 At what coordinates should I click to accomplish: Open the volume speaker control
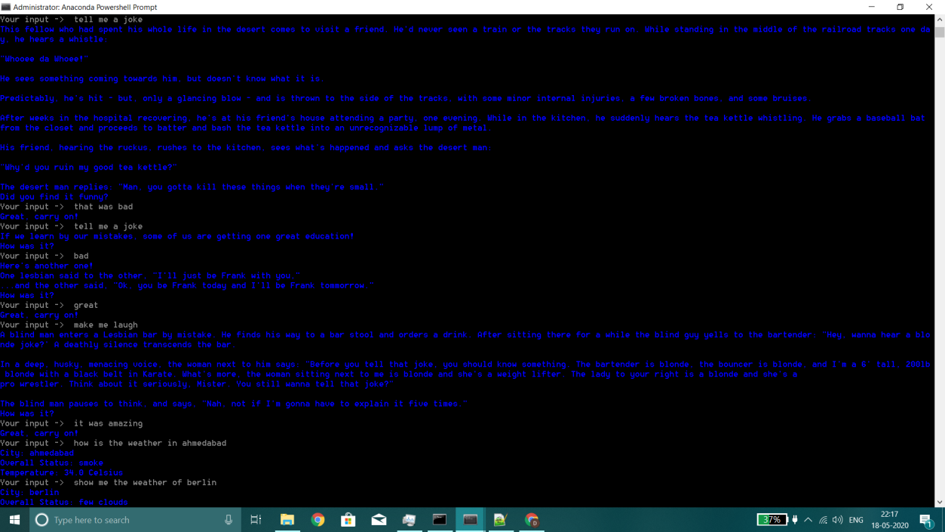(838, 520)
